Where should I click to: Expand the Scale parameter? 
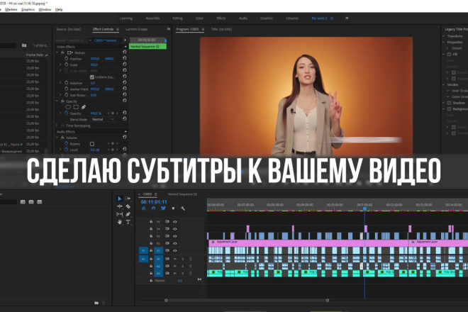pos(60,65)
